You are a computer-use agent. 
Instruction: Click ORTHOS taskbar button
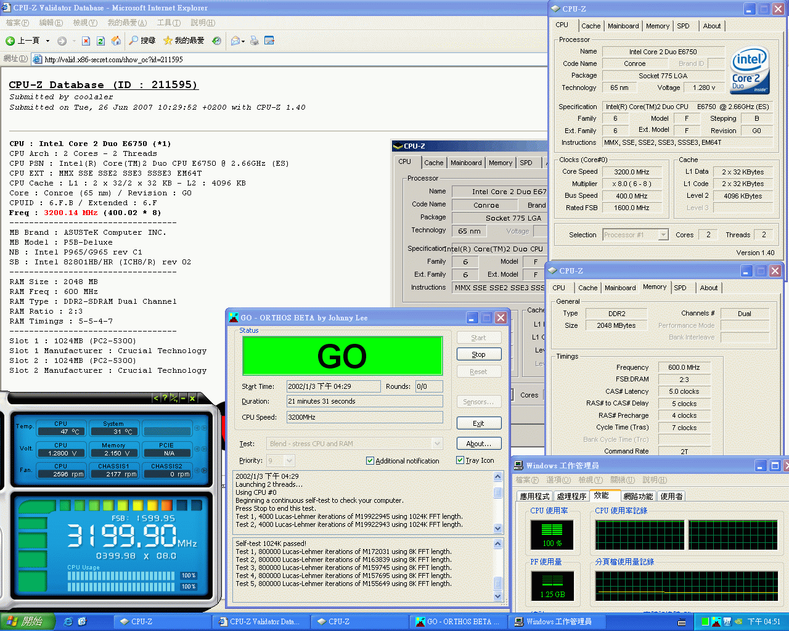[x=459, y=622]
